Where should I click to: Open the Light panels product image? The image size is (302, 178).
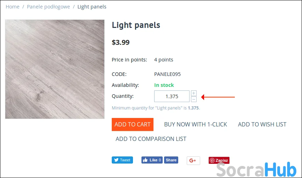[x=55, y=69]
